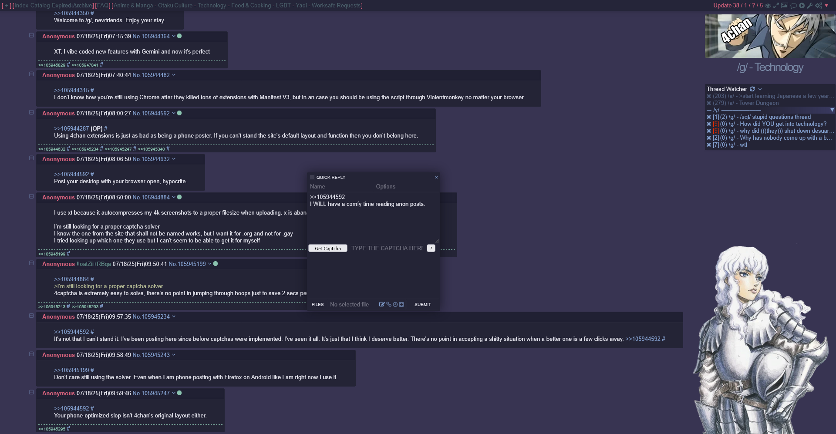Submit the quick reply
This screenshot has height=434, width=836.
click(423, 305)
